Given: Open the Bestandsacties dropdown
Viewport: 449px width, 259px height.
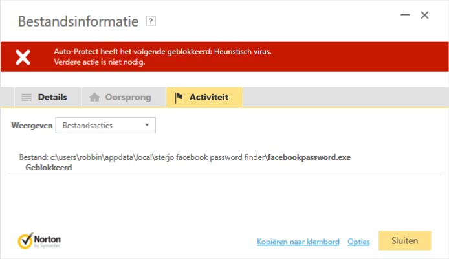Looking at the screenshot, I should point(105,125).
